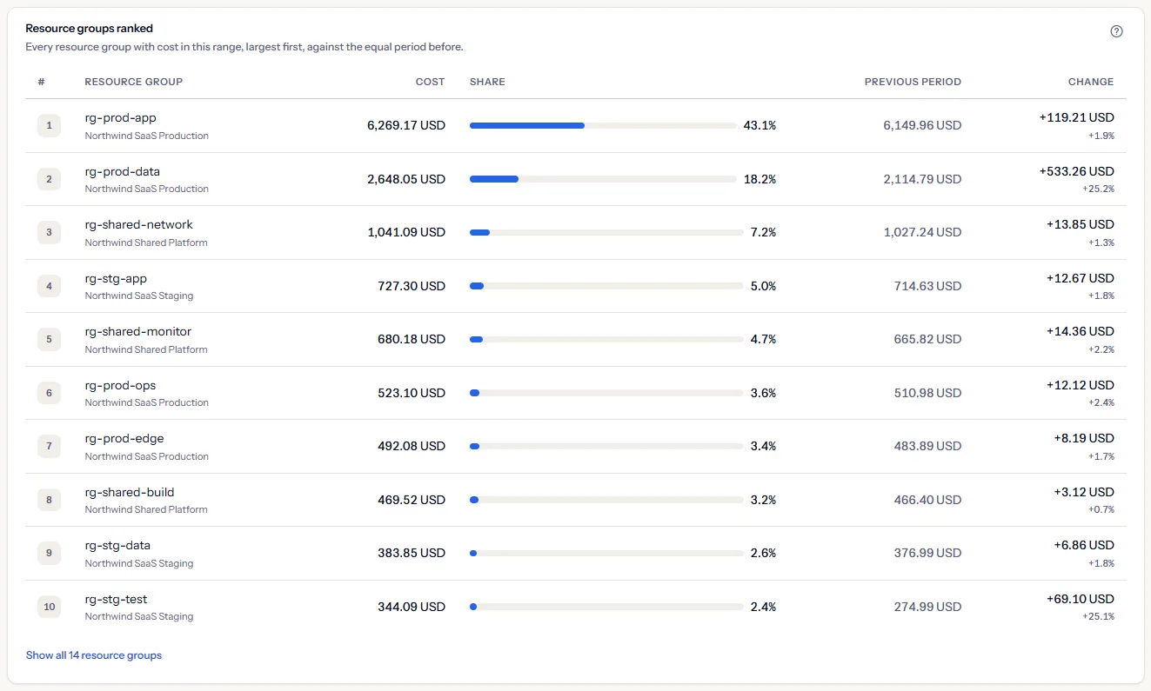Click the CHANGE column header

pyautogui.click(x=1091, y=82)
